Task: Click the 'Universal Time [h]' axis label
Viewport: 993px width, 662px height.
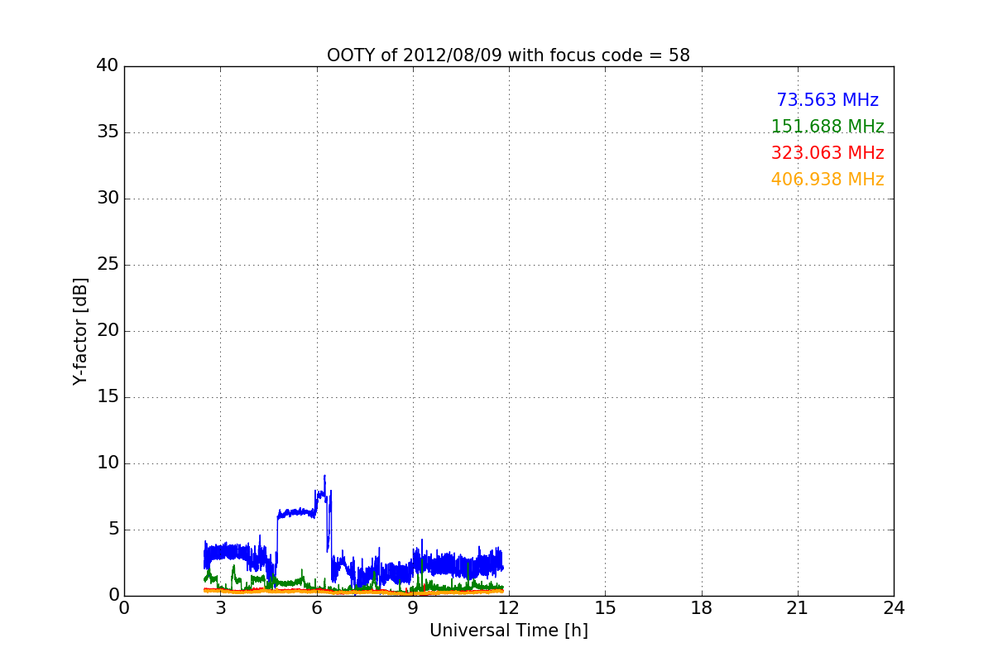Action: pyautogui.click(x=508, y=631)
